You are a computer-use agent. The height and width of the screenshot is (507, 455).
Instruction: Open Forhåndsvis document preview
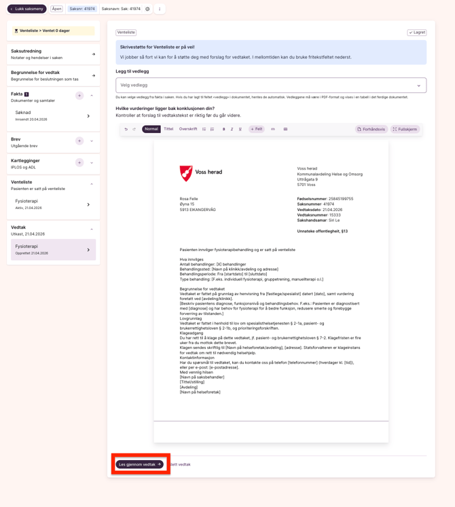pos(371,129)
